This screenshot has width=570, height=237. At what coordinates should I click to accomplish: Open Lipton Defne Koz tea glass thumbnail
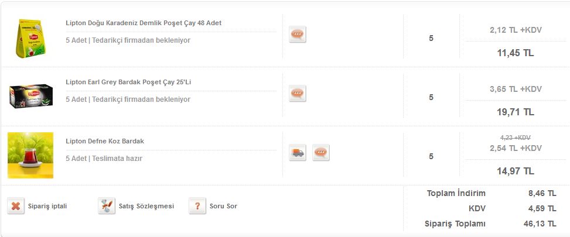coord(30,155)
